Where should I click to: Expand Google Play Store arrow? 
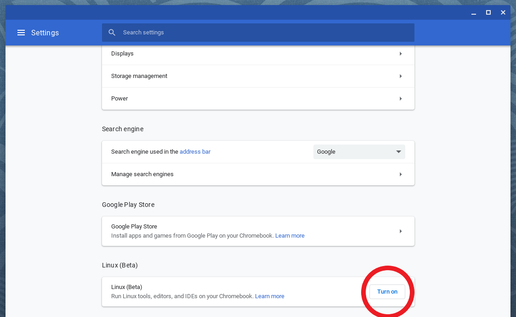pos(401,231)
